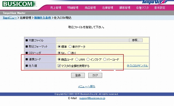Click the 登録 button
The height and width of the screenshot is (106, 174).
point(78,75)
